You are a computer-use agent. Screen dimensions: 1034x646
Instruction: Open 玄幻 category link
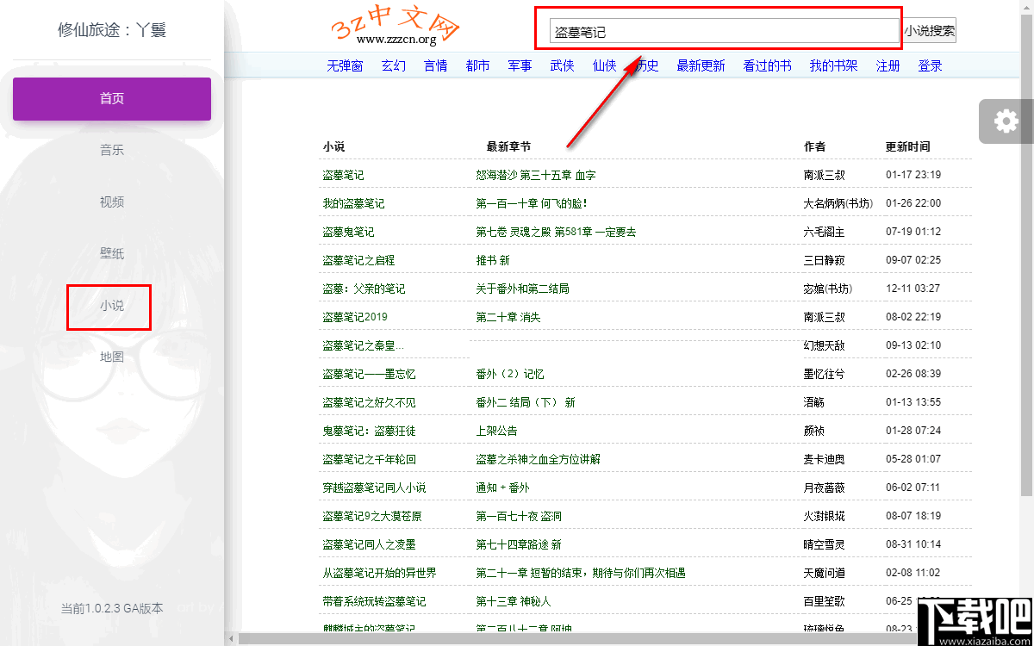coord(394,65)
